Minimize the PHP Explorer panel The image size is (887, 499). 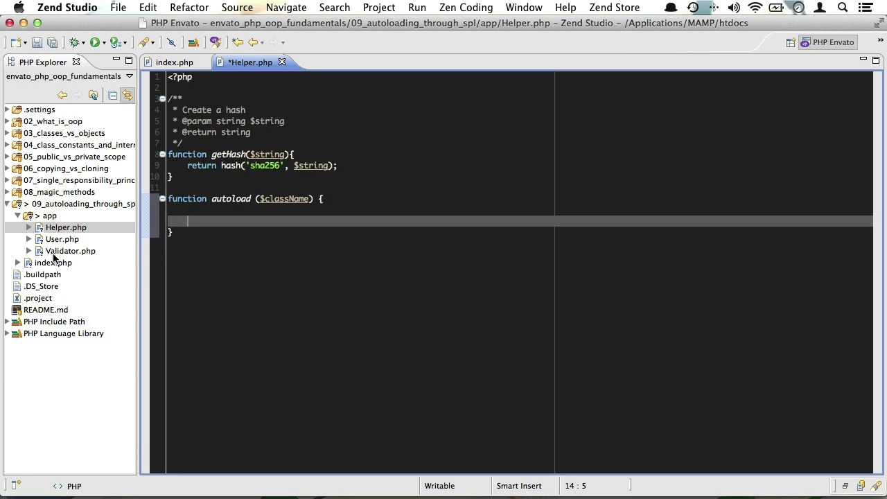[116, 60]
